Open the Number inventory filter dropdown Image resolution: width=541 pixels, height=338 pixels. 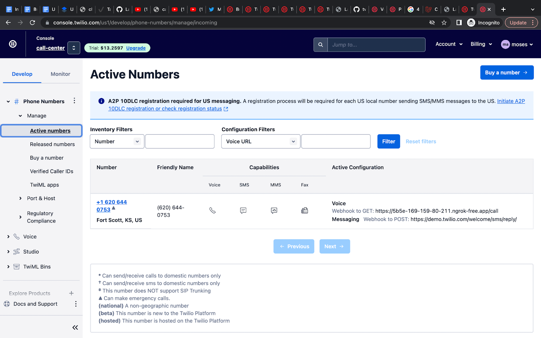pyautogui.click(x=117, y=142)
